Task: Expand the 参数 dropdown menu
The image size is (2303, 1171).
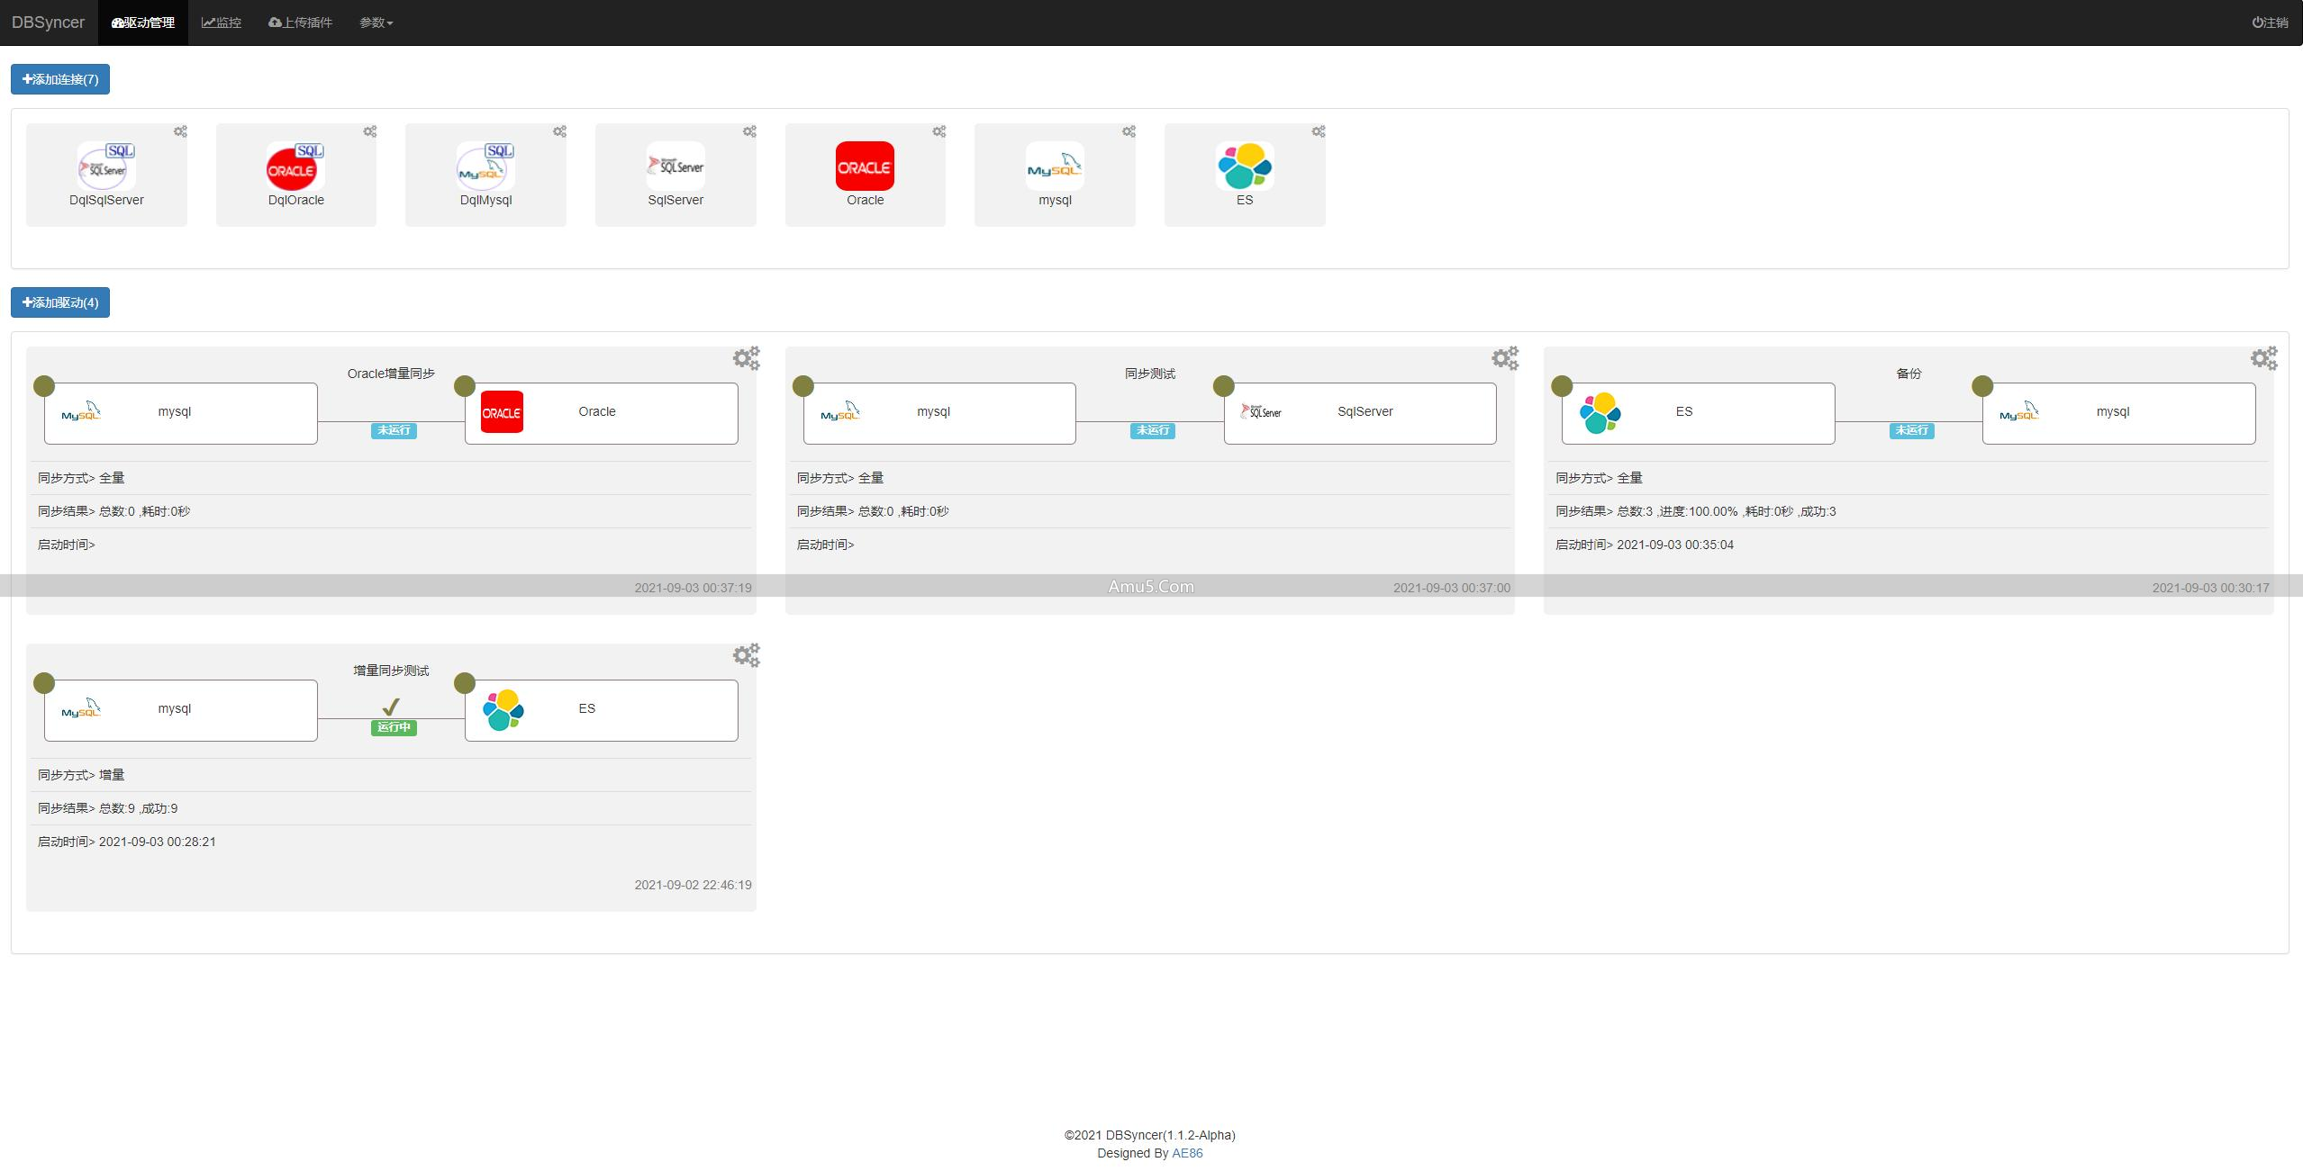Action: point(376,23)
